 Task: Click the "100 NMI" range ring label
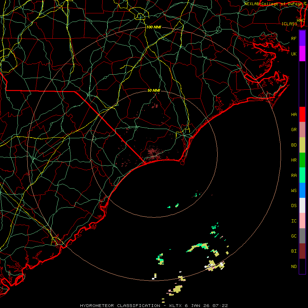[x=154, y=27]
